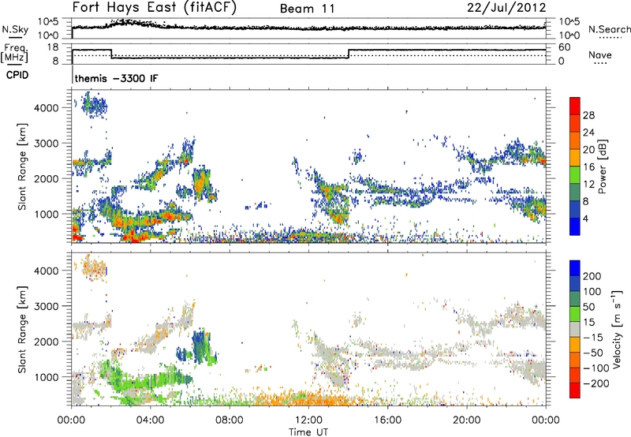Click the power echo cluster at 4000 km
631x437 pixels.
(94, 106)
